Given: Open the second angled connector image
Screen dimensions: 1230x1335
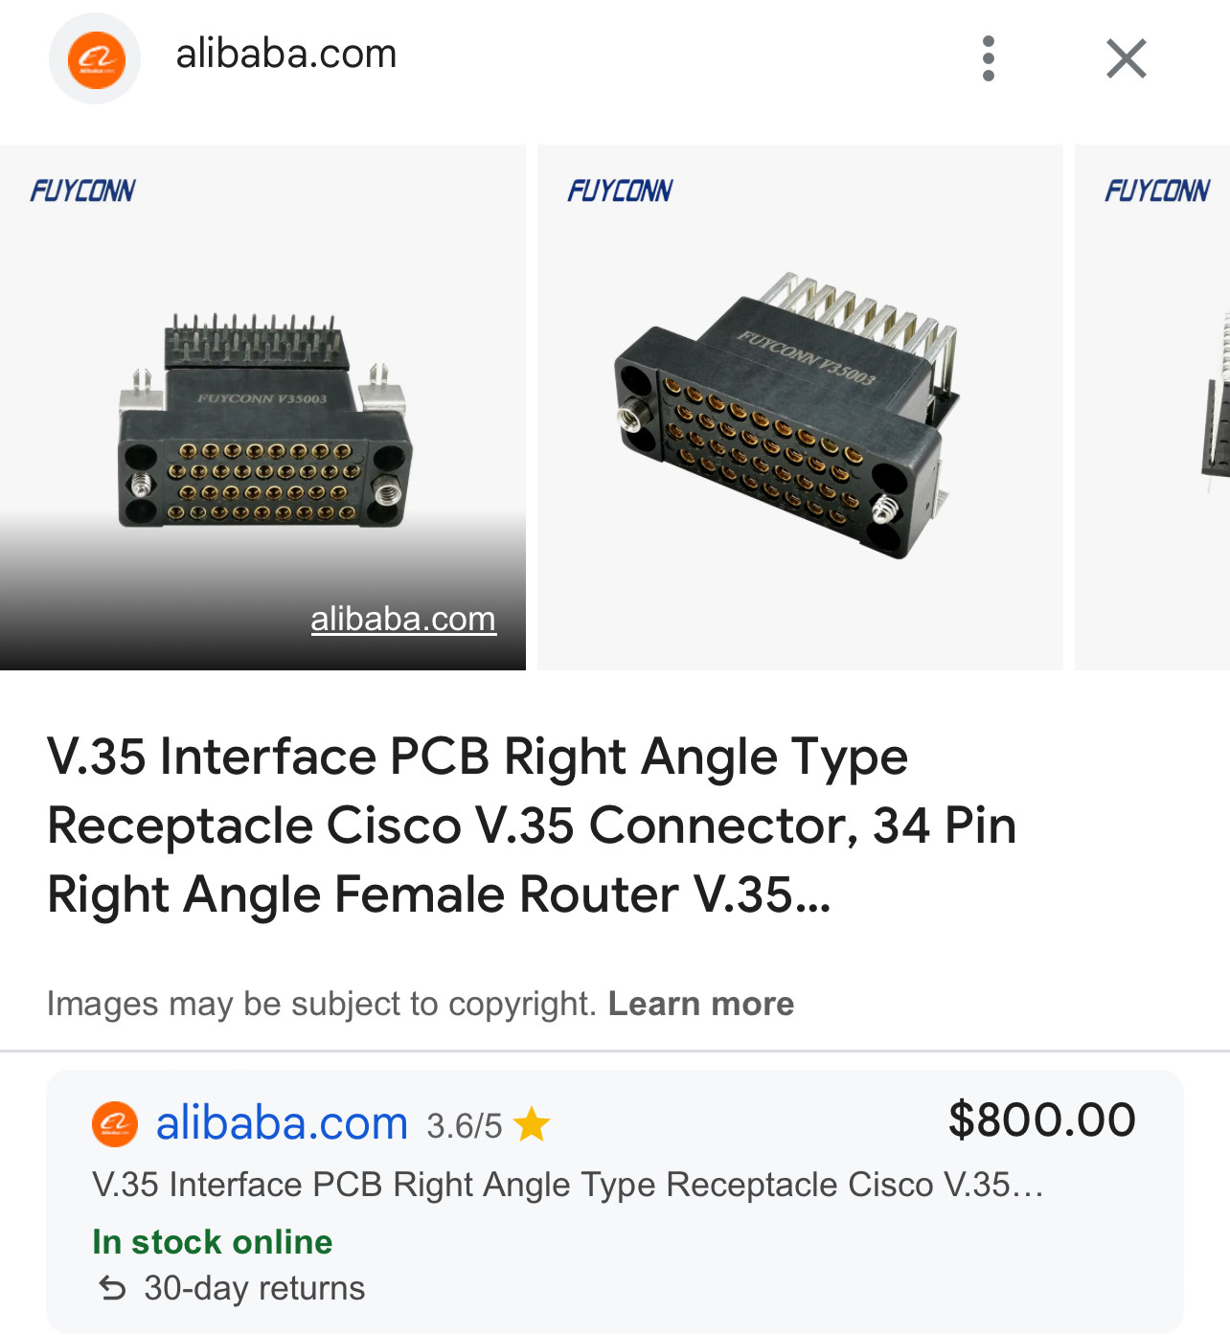Looking at the screenshot, I should pyautogui.click(x=800, y=412).
